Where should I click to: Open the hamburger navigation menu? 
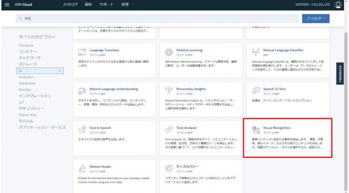pyautogui.click(x=7, y=4)
